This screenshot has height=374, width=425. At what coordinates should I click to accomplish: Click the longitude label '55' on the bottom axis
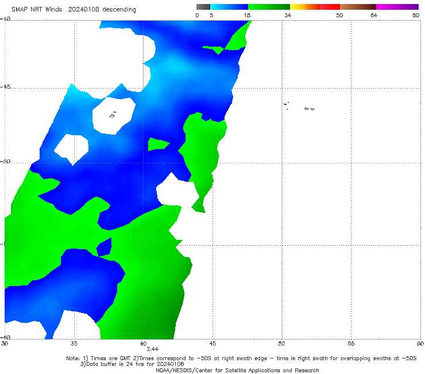click(x=351, y=344)
